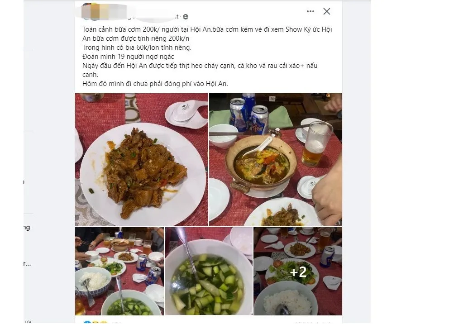This screenshot has height=324, width=449.
Task: Close the post viewer with X
Action: pos(327,11)
